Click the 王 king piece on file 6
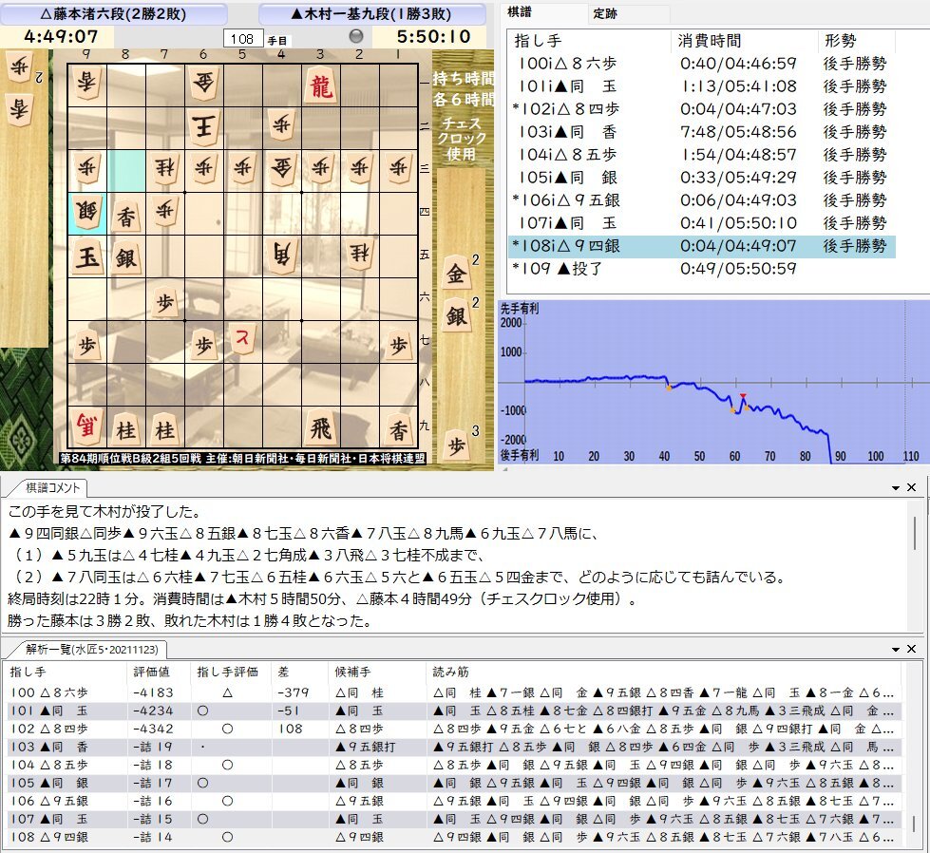 [x=203, y=128]
